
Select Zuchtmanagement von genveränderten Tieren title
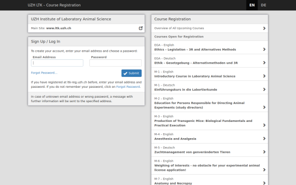coord(192,152)
